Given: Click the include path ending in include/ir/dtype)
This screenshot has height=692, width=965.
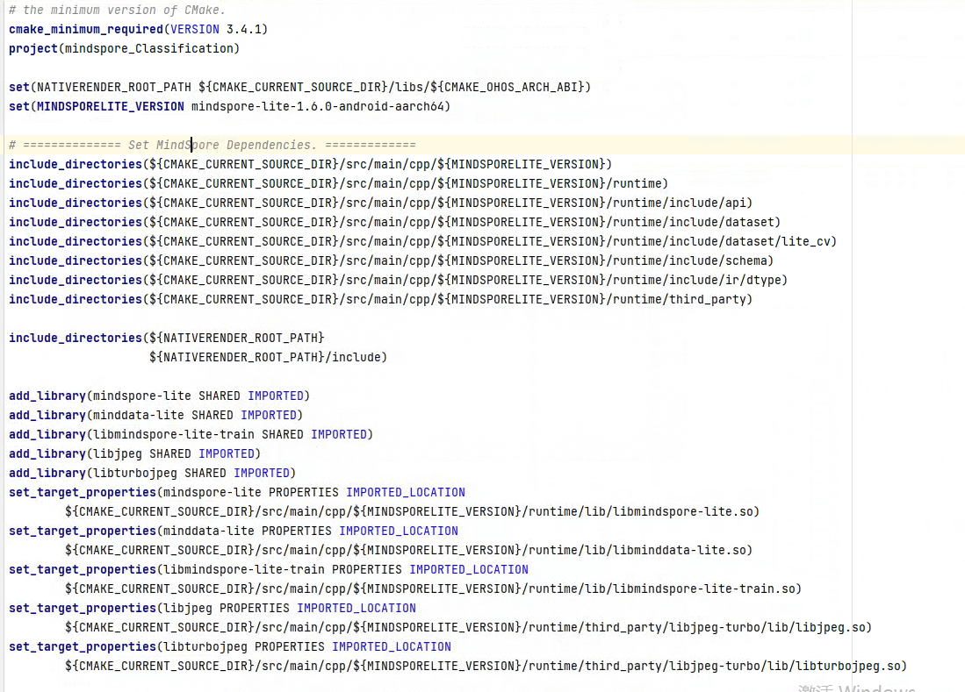Looking at the screenshot, I should (398, 281).
